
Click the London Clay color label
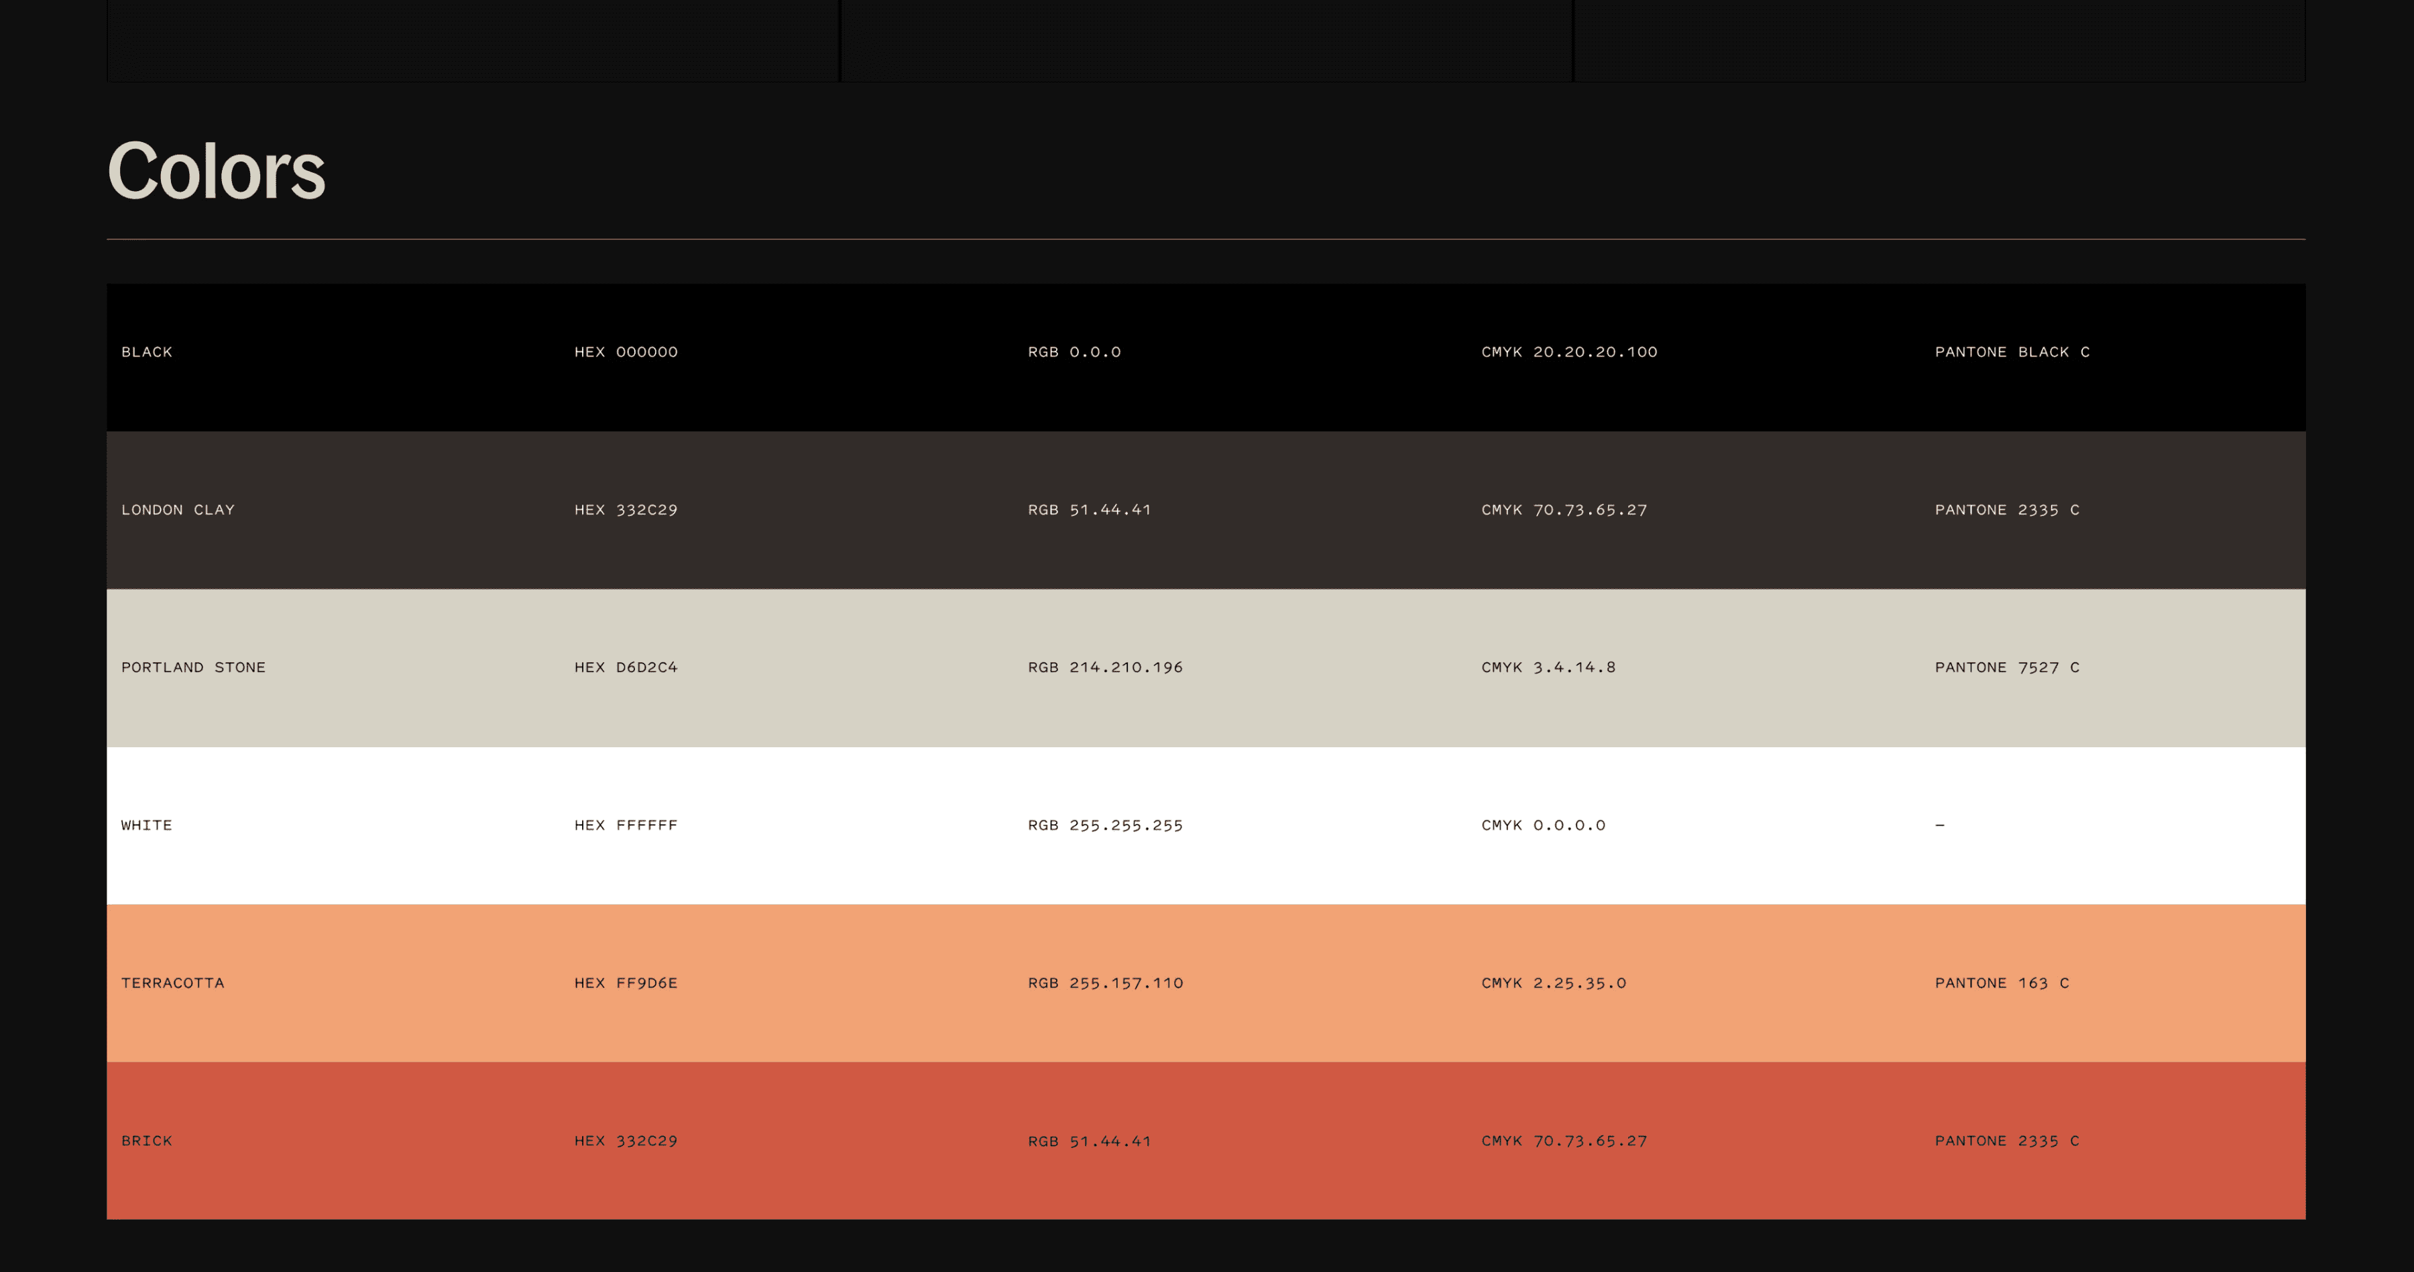(x=178, y=509)
